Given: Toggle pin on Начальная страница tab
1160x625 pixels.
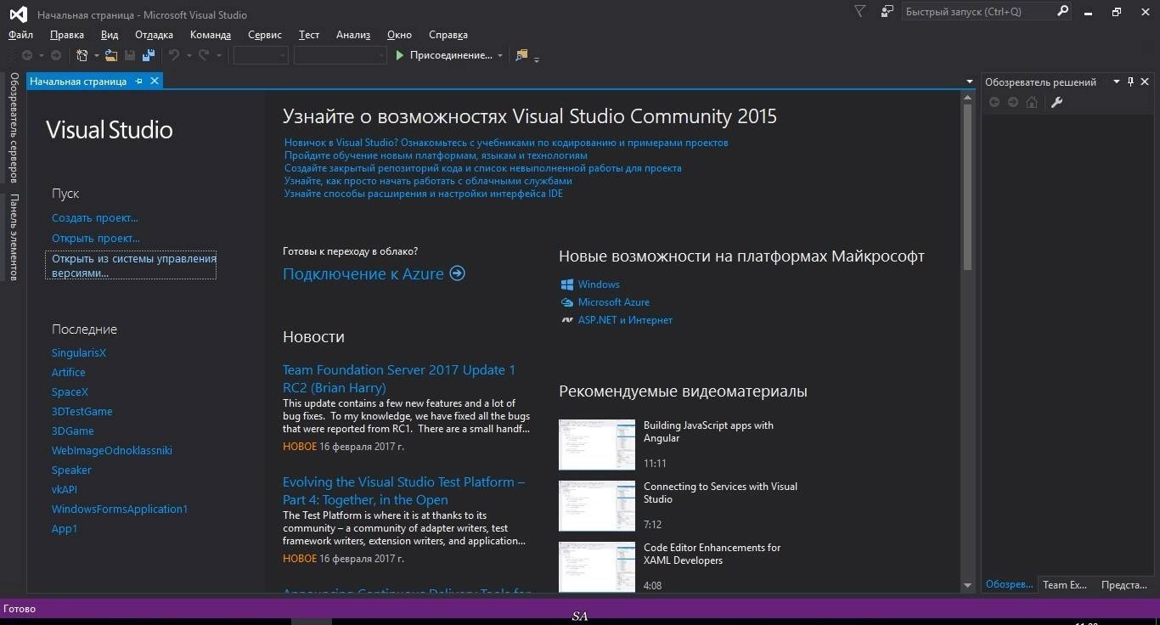Looking at the screenshot, I should 139,81.
